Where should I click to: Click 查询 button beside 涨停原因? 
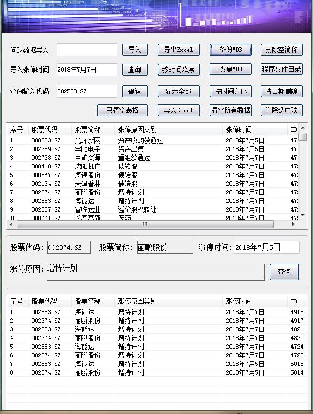(x=284, y=272)
